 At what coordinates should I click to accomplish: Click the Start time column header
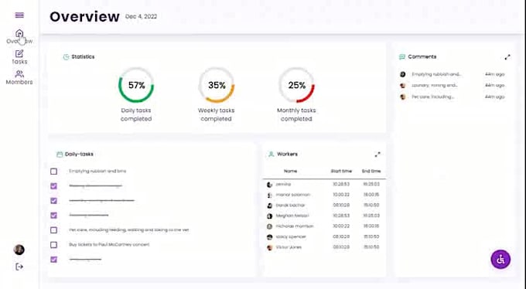coord(341,171)
